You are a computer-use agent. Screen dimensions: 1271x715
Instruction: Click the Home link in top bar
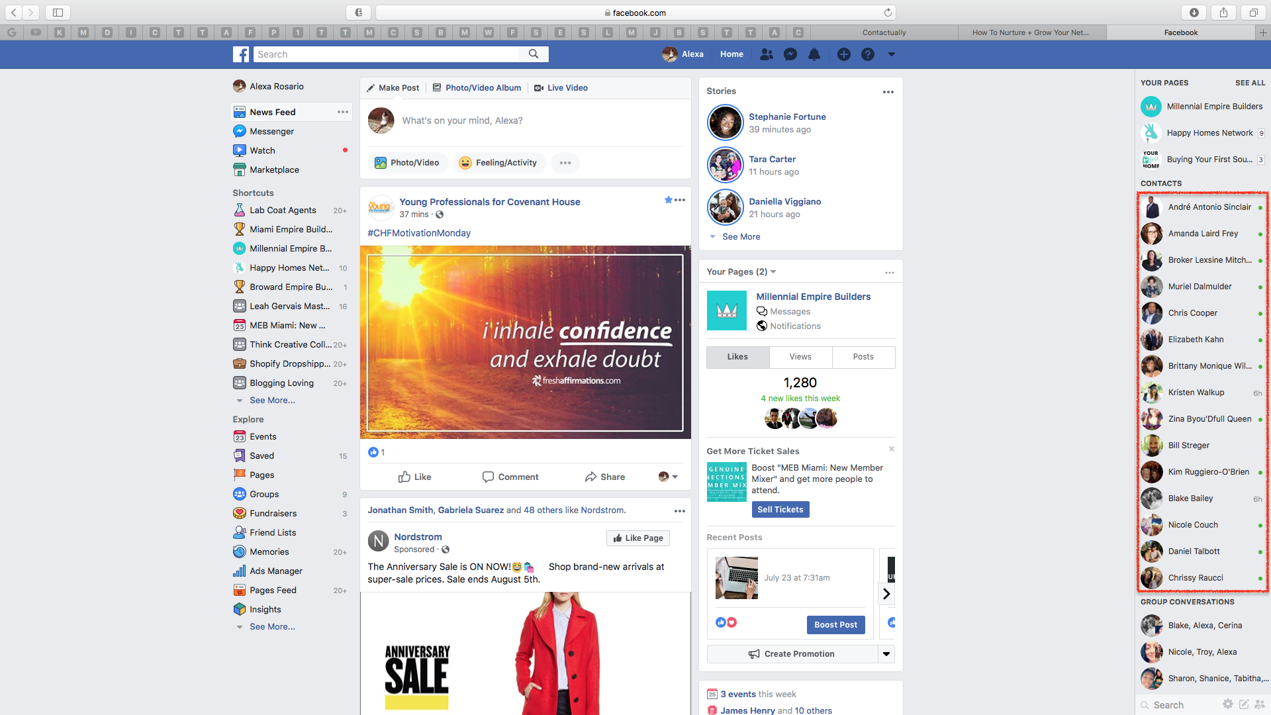click(x=731, y=54)
